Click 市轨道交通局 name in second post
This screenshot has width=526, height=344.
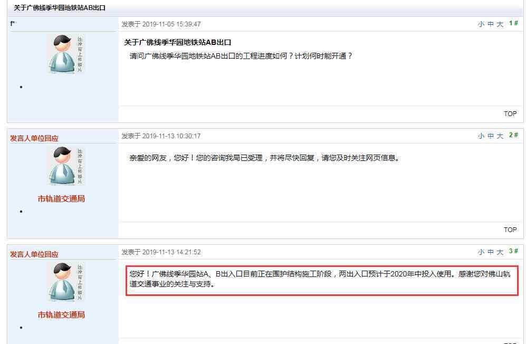[x=61, y=199]
